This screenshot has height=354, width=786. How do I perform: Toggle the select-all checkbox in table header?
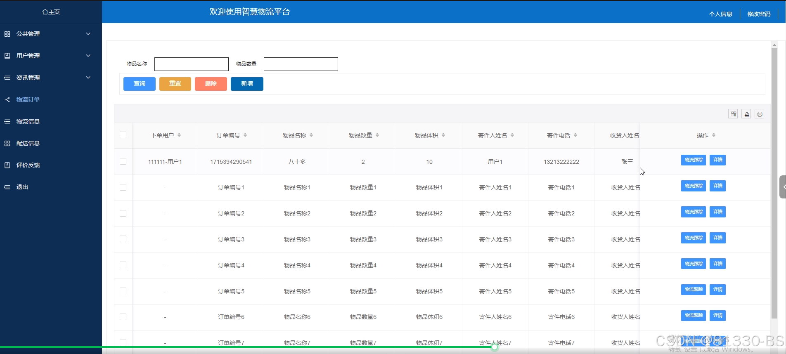pos(123,135)
